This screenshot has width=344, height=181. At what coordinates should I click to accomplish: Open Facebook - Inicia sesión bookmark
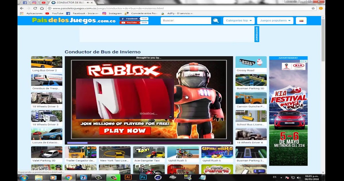[83, 14]
